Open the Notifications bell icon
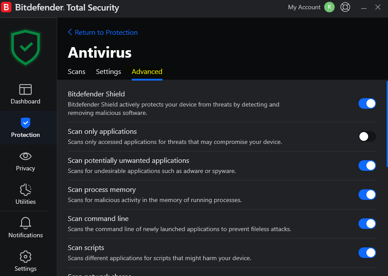The image size is (388, 276). click(26, 223)
